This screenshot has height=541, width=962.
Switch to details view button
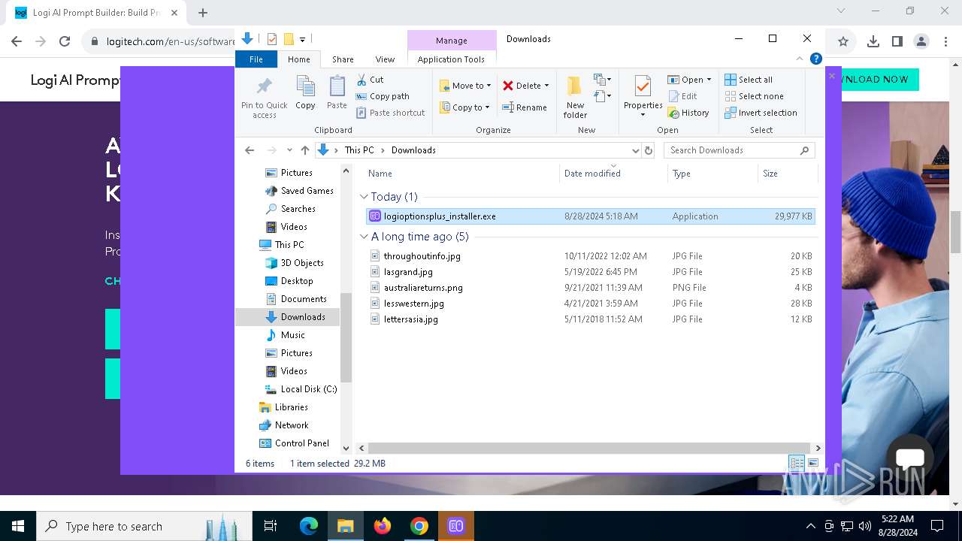click(797, 464)
